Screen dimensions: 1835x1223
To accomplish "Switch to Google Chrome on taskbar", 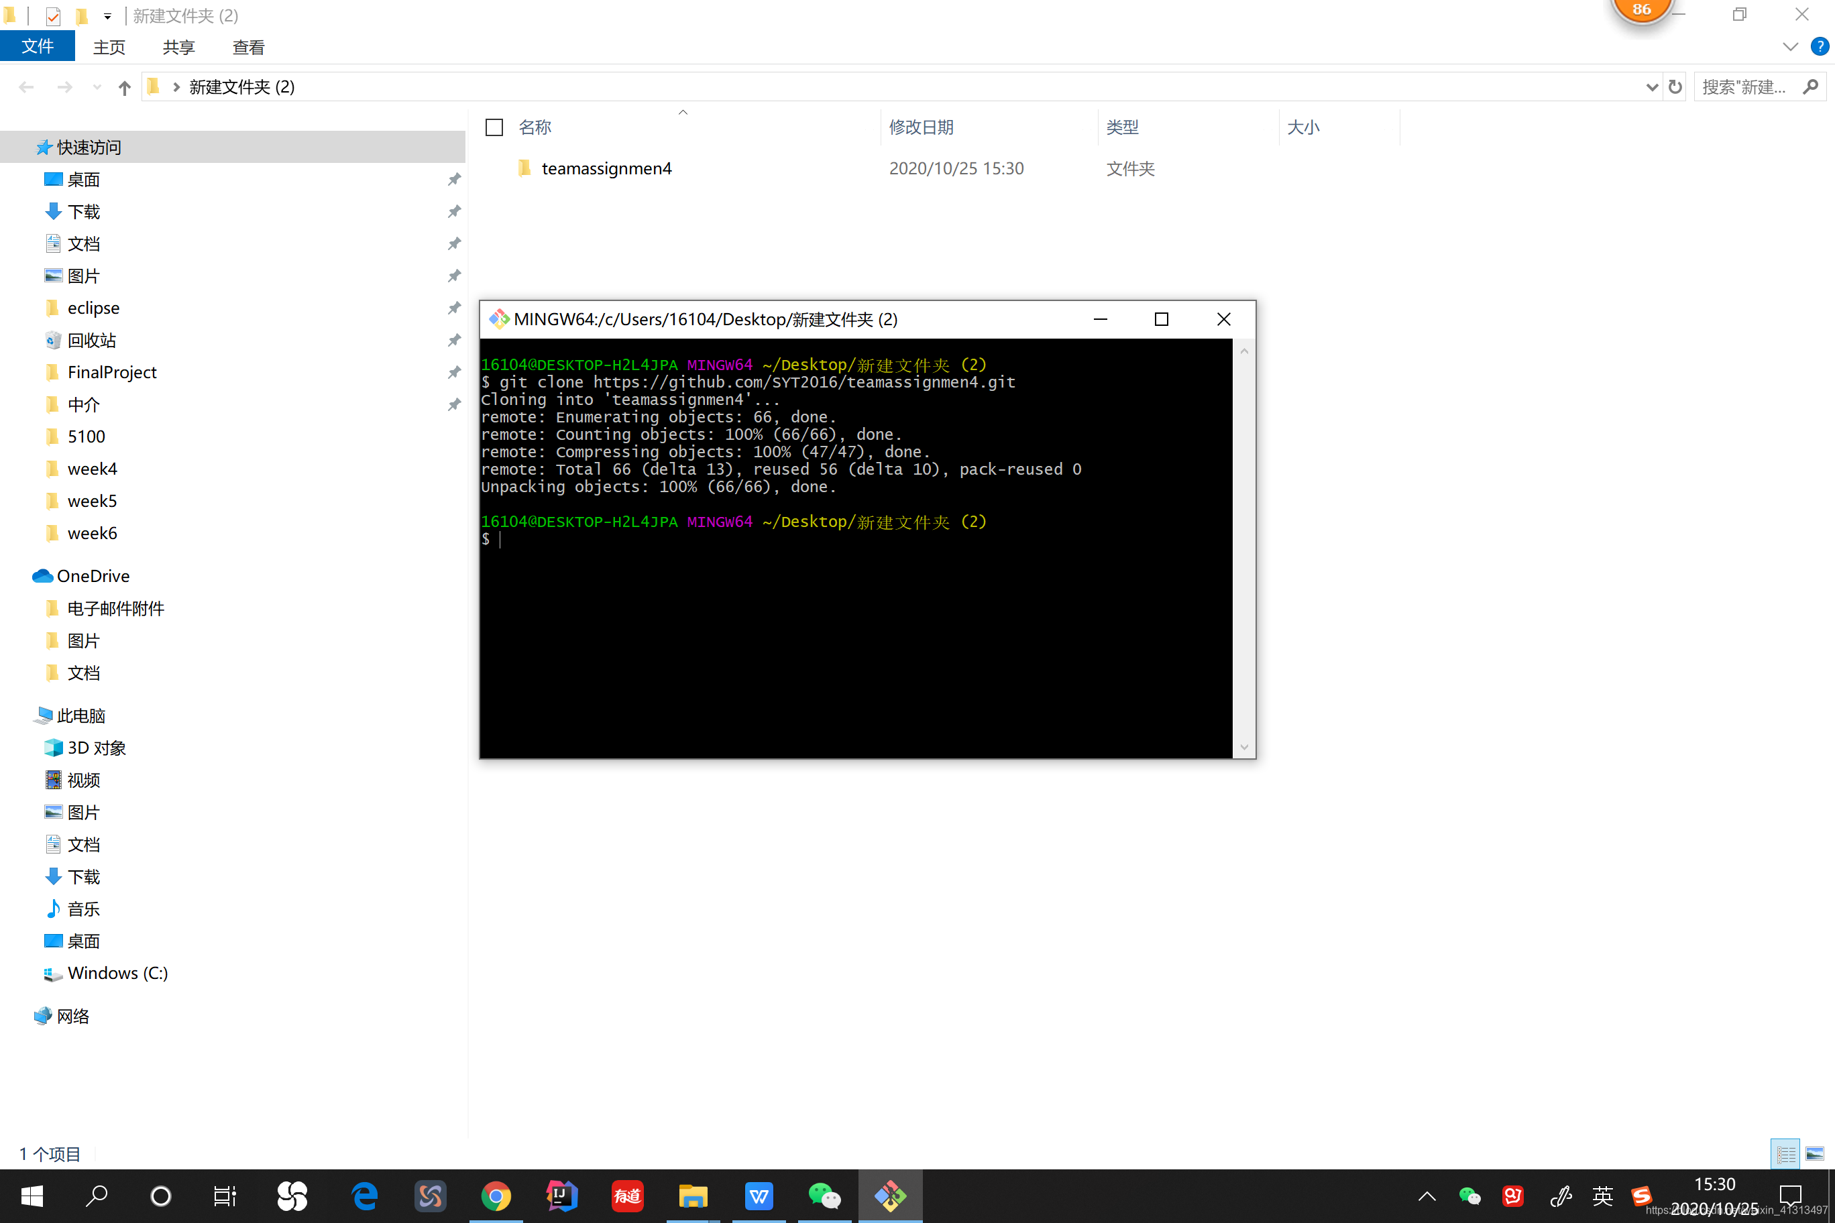I will coord(496,1196).
